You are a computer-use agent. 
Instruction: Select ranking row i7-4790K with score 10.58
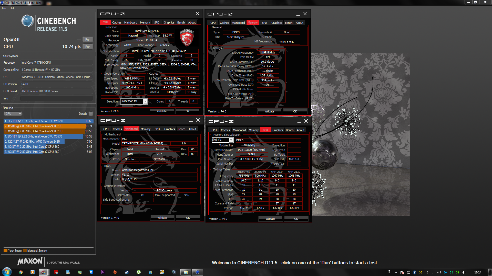point(48,131)
